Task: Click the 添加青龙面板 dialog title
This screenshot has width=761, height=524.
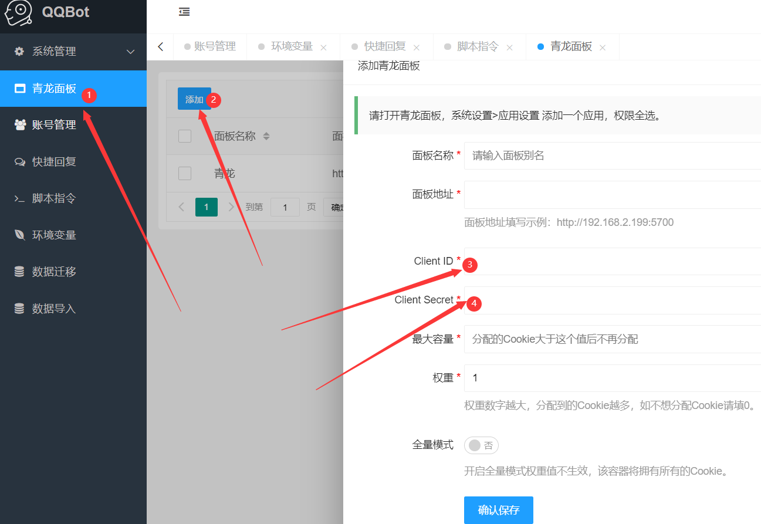Action: (x=389, y=66)
